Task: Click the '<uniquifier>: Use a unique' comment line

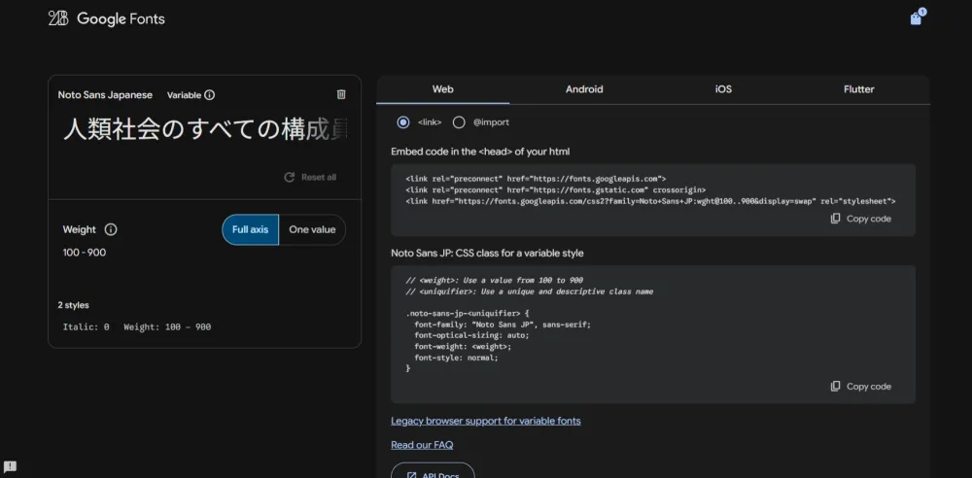Action: coord(530,291)
